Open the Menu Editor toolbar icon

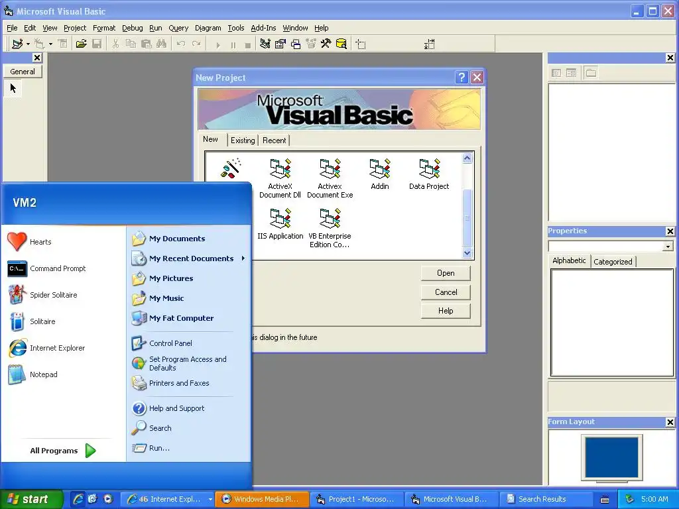pyautogui.click(x=63, y=44)
